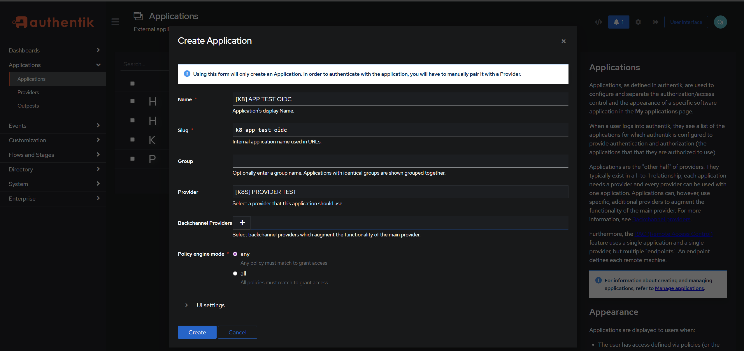
Task: Click the Backchannel Providers selection field
Action: (x=409, y=223)
